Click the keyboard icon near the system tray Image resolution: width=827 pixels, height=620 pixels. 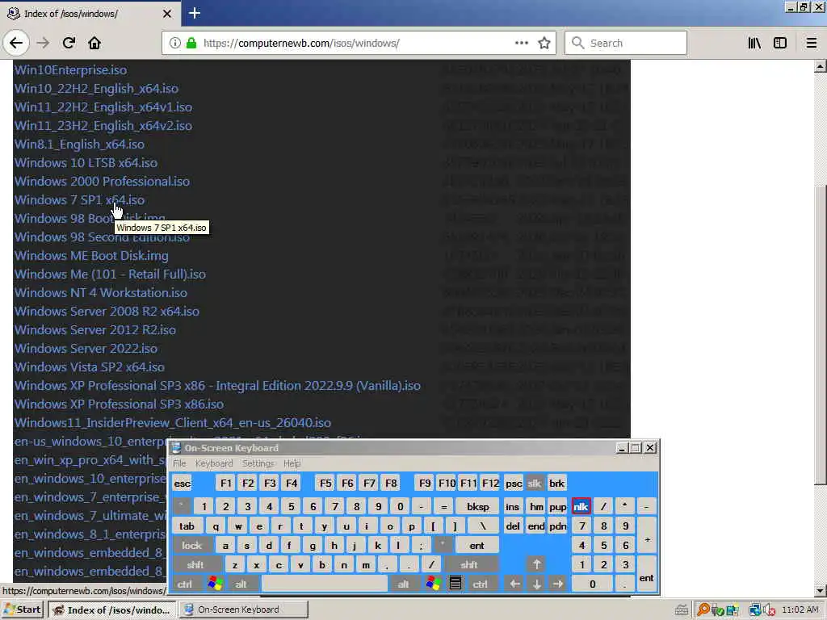pos(682,610)
